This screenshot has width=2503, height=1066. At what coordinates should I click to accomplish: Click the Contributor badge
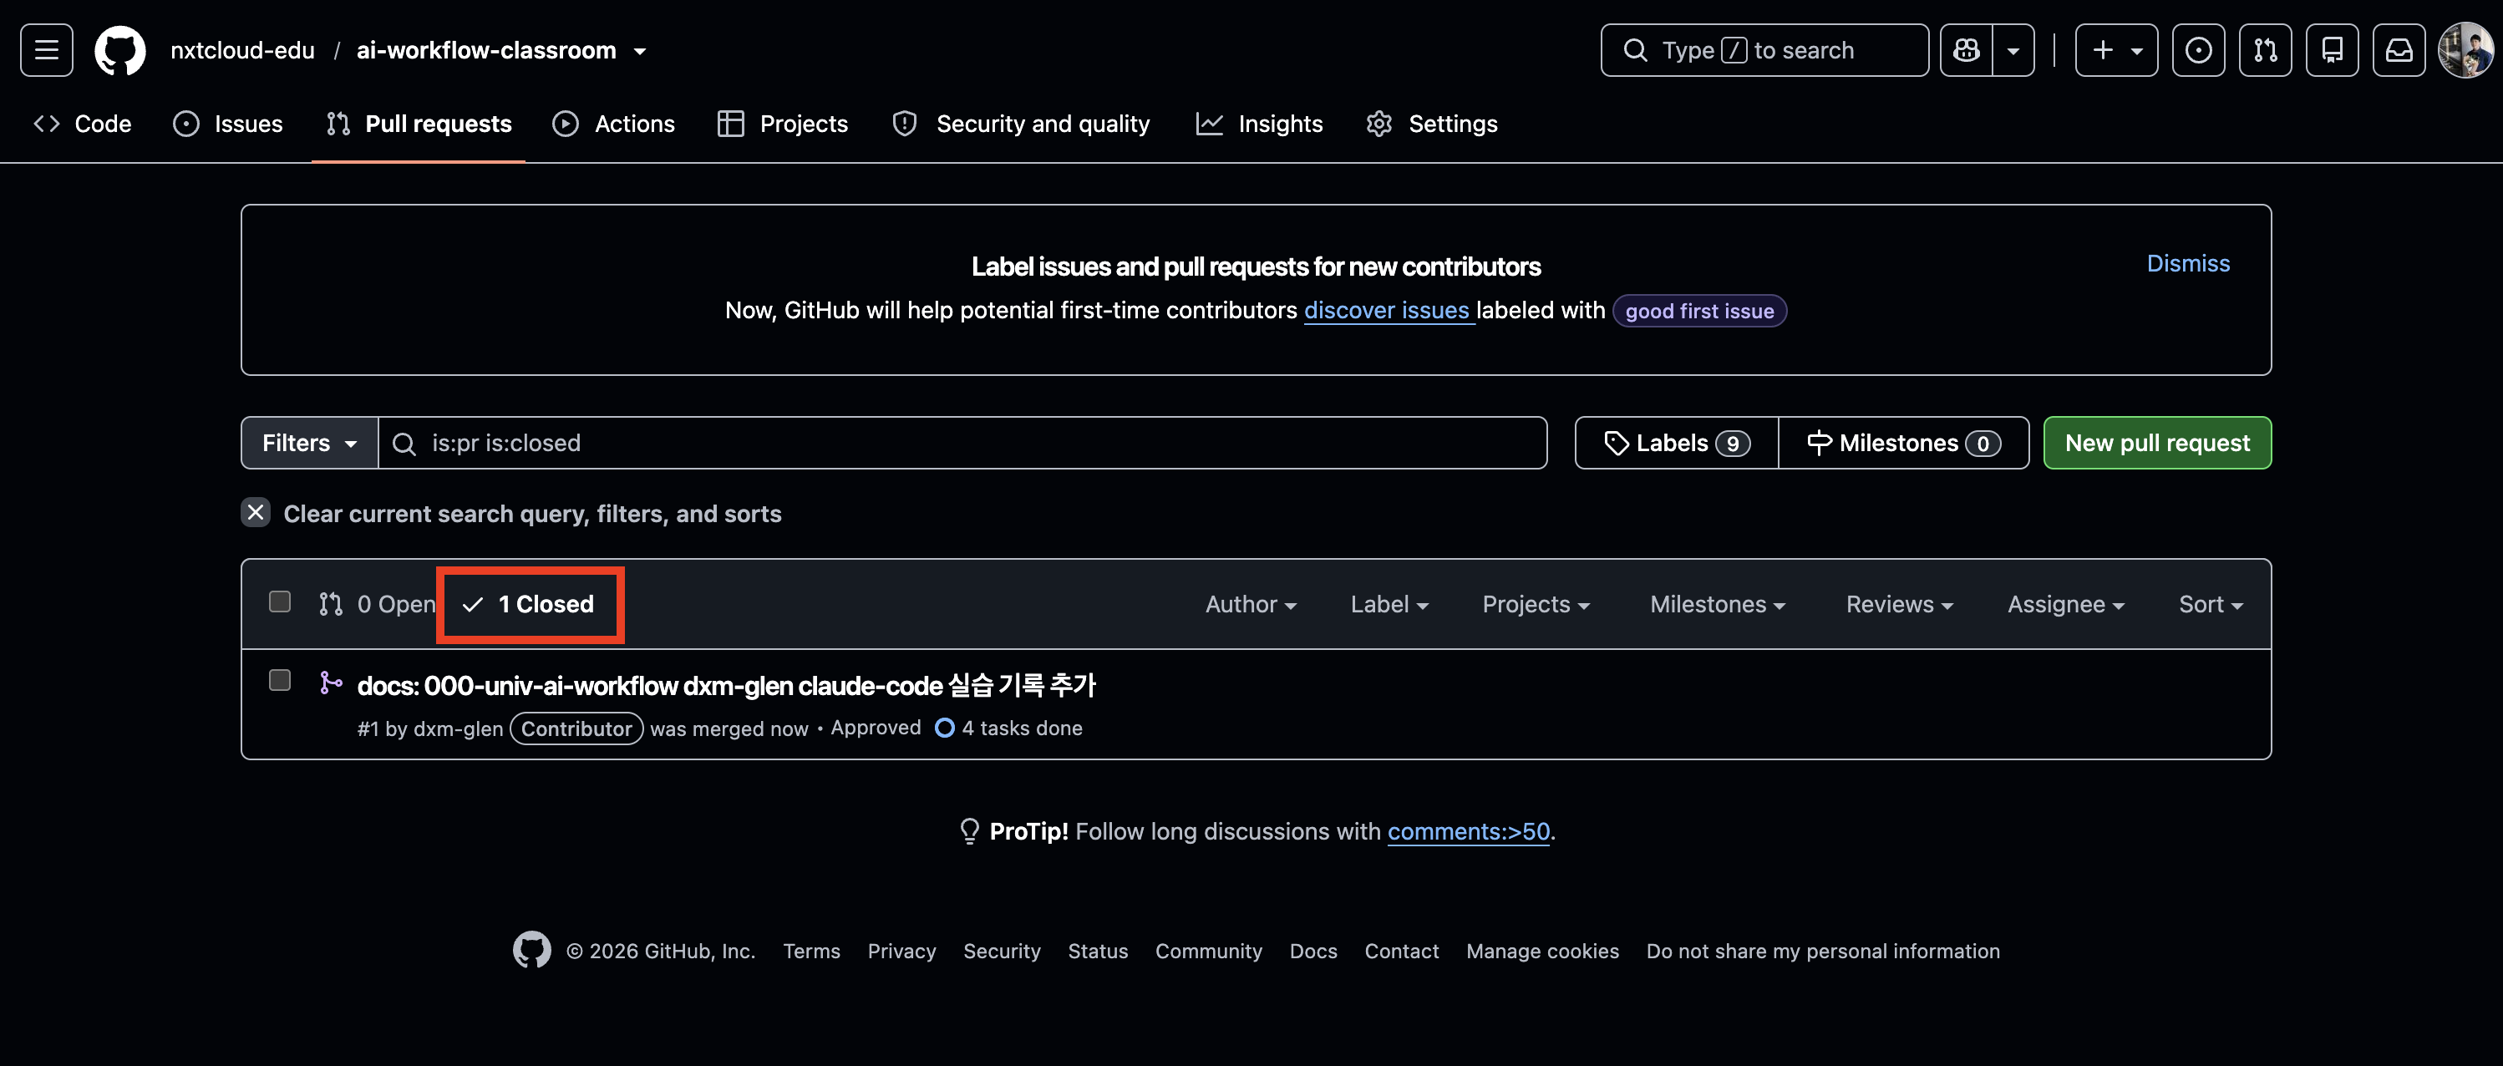pos(576,728)
